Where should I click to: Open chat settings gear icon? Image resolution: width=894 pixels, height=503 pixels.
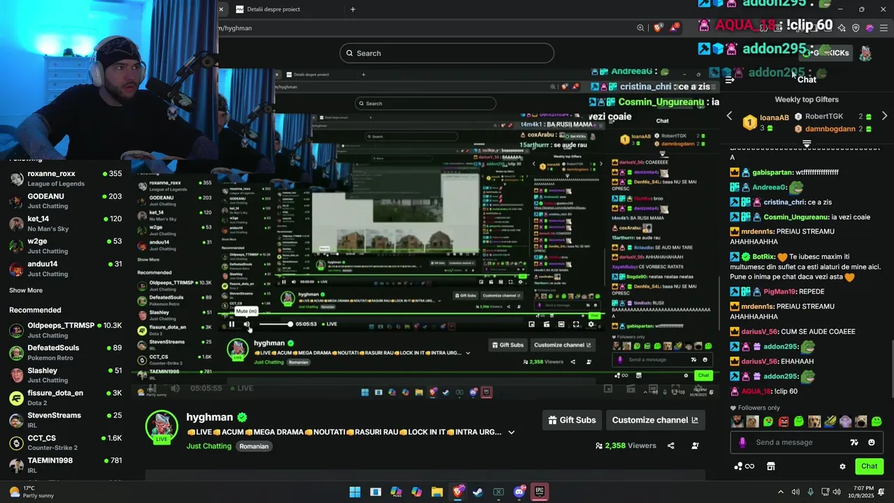click(842, 467)
